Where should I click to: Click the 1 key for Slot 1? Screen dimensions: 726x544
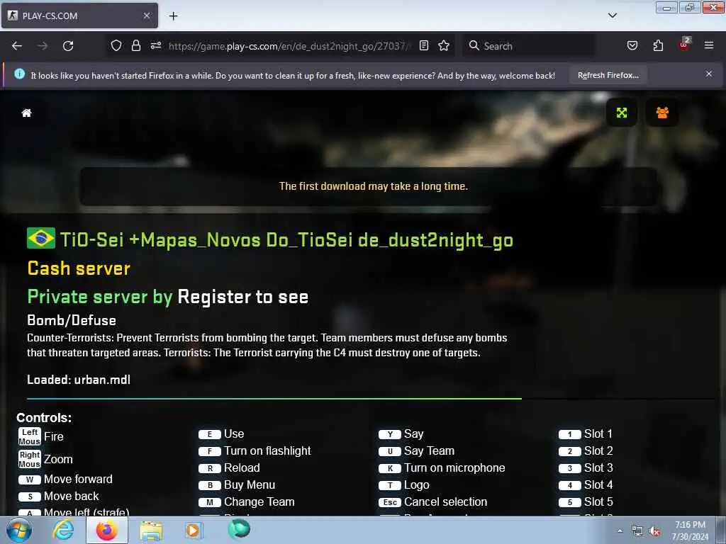click(569, 434)
